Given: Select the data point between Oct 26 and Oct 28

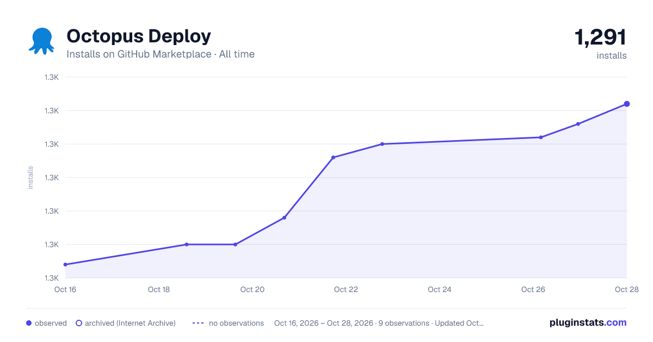Looking at the screenshot, I should (578, 124).
